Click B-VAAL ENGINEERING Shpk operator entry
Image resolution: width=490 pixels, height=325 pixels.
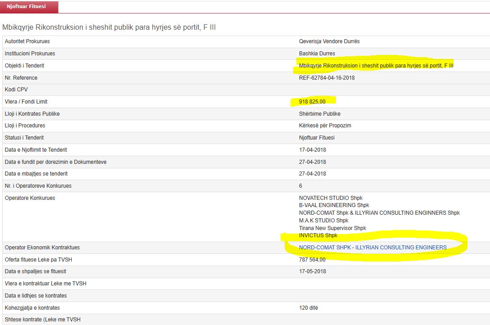(x=334, y=206)
